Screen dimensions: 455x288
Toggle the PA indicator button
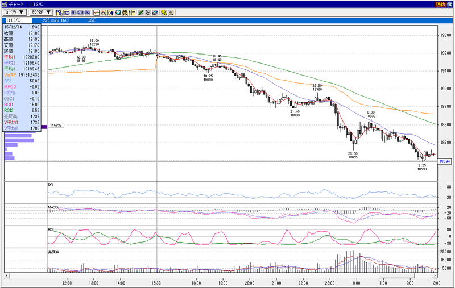pos(88,12)
